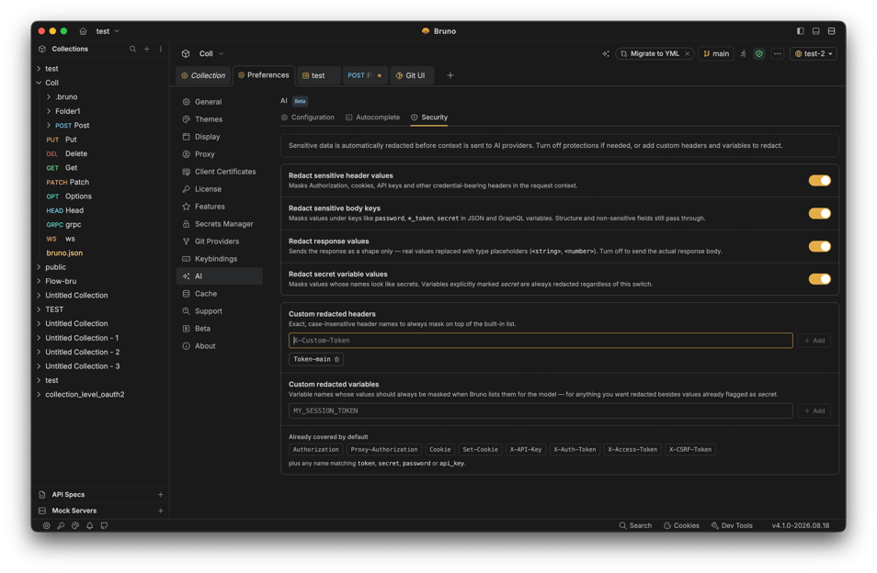This screenshot has height=573, width=877.
Task: Open Keybindings preferences section
Action: [219, 259]
